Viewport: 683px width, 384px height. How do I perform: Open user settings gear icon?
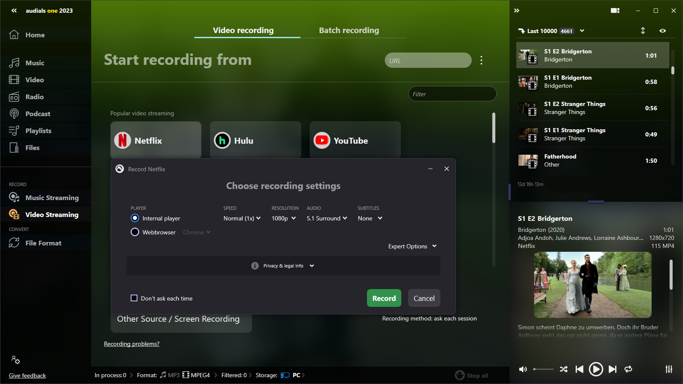[x=16, y=360]
